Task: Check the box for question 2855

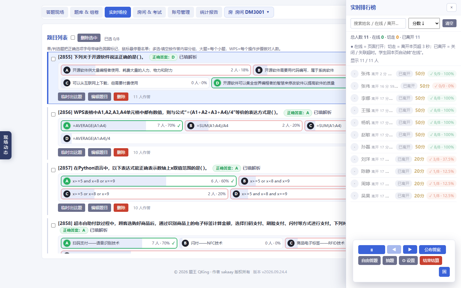Action: [x=53, y=59]
